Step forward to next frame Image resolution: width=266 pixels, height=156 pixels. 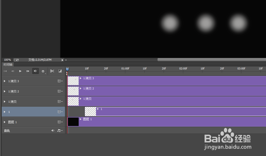[28, 71]
